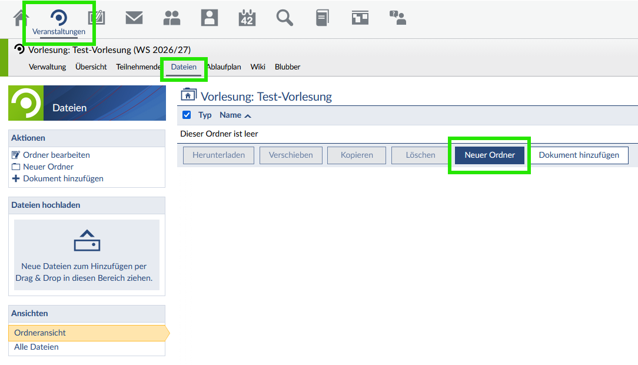Click the Dokument hinzufügen button

click(579, 155)
